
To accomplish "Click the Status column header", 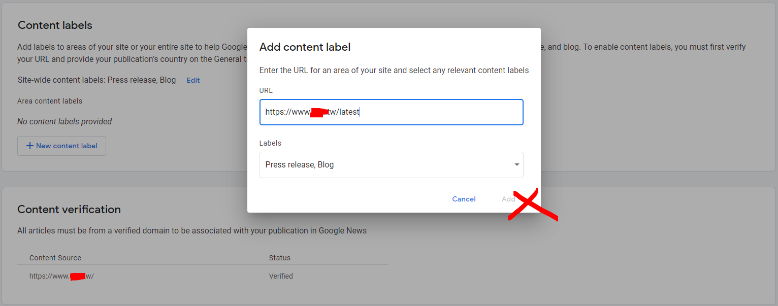I will tap(280, 258).
